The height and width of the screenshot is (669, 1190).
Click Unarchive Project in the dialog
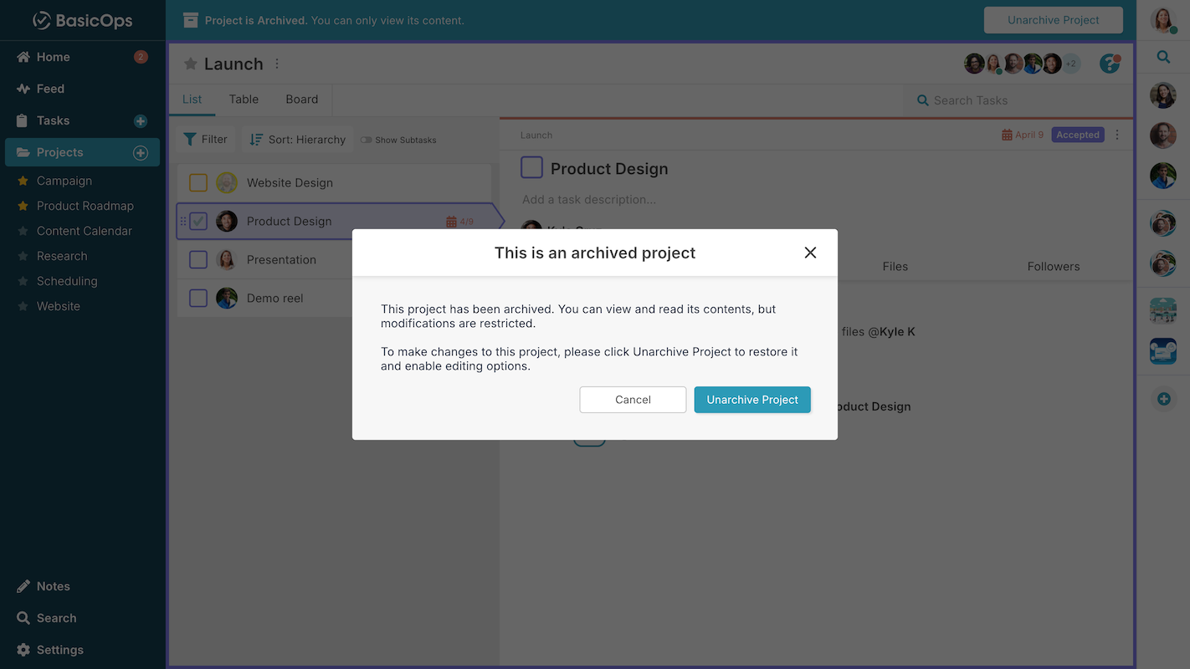point(752,400)
